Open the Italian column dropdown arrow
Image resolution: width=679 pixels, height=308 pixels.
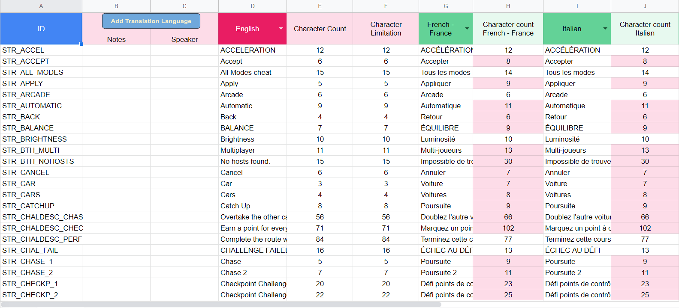(x=605, y=29)
